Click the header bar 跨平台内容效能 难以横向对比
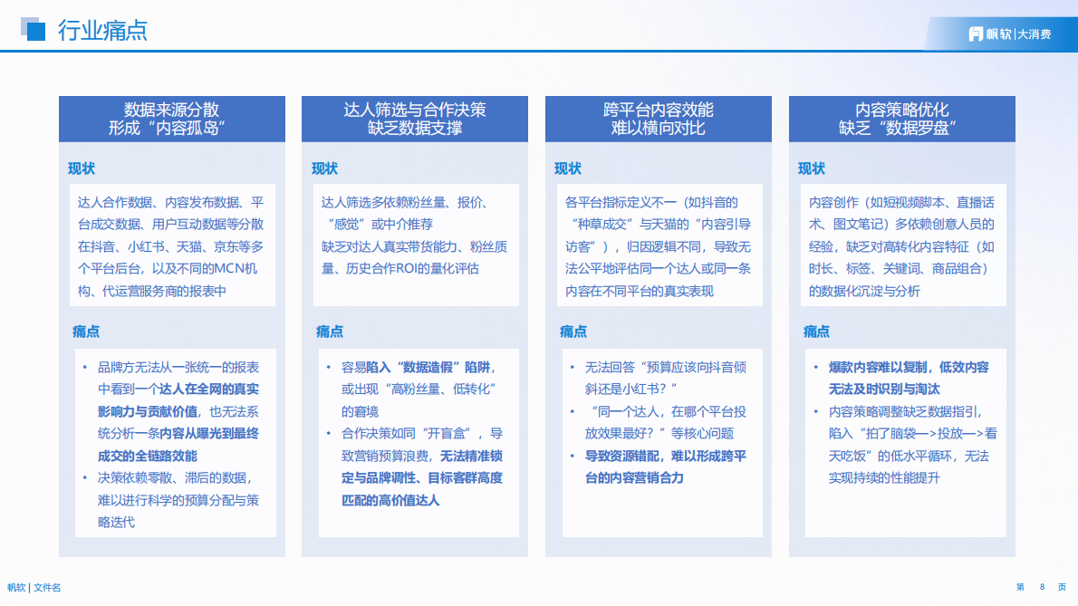The image size is (1078, 606). pos(659,119)
